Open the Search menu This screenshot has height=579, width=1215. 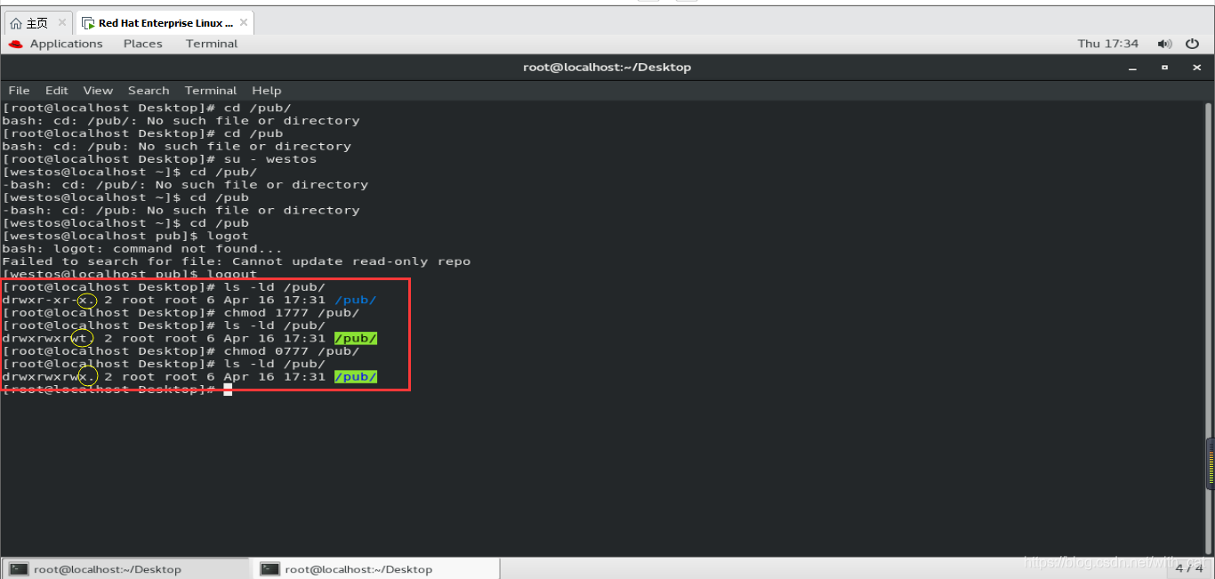coord(149,90)
